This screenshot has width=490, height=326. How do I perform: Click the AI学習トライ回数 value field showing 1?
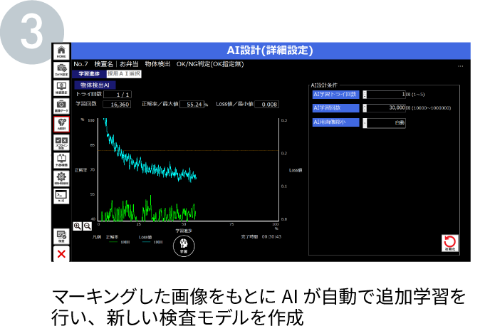tap(386, 95)
